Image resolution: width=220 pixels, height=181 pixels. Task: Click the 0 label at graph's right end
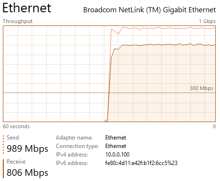tap(214, 126)
